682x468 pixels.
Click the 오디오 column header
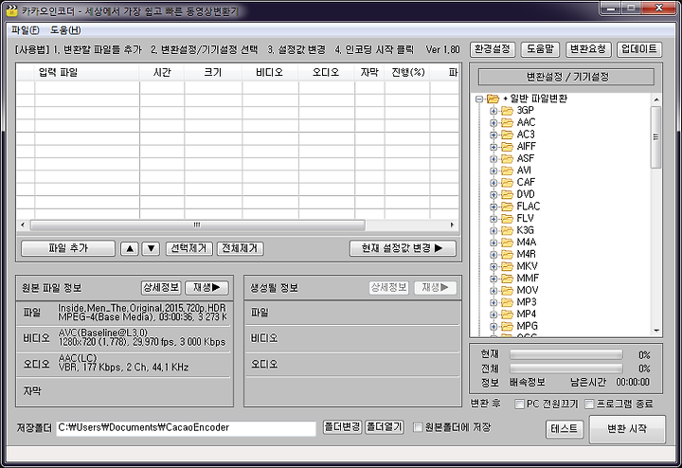tap(326, 72)
